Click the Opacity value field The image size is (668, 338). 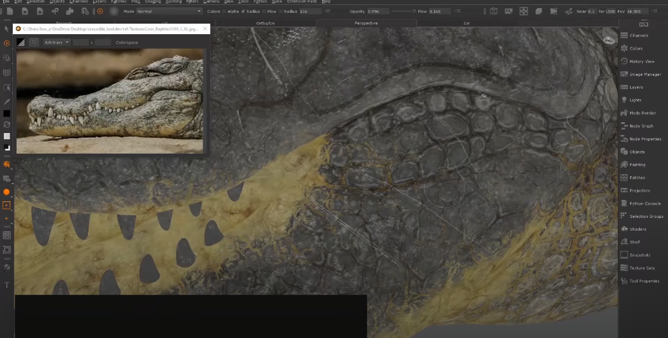pyautogui.click(x=379, y=11)
